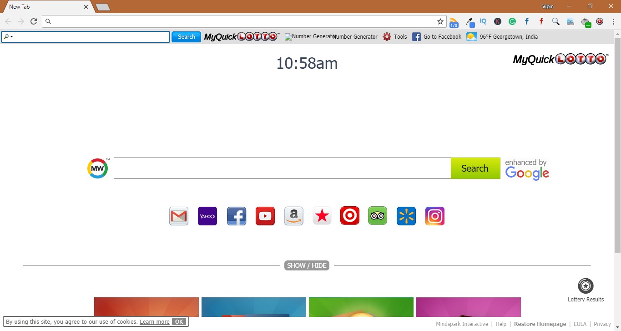621x331 pixels.
Task: Bookmark this page with the star icon
Action: click(x=440, y=21)
